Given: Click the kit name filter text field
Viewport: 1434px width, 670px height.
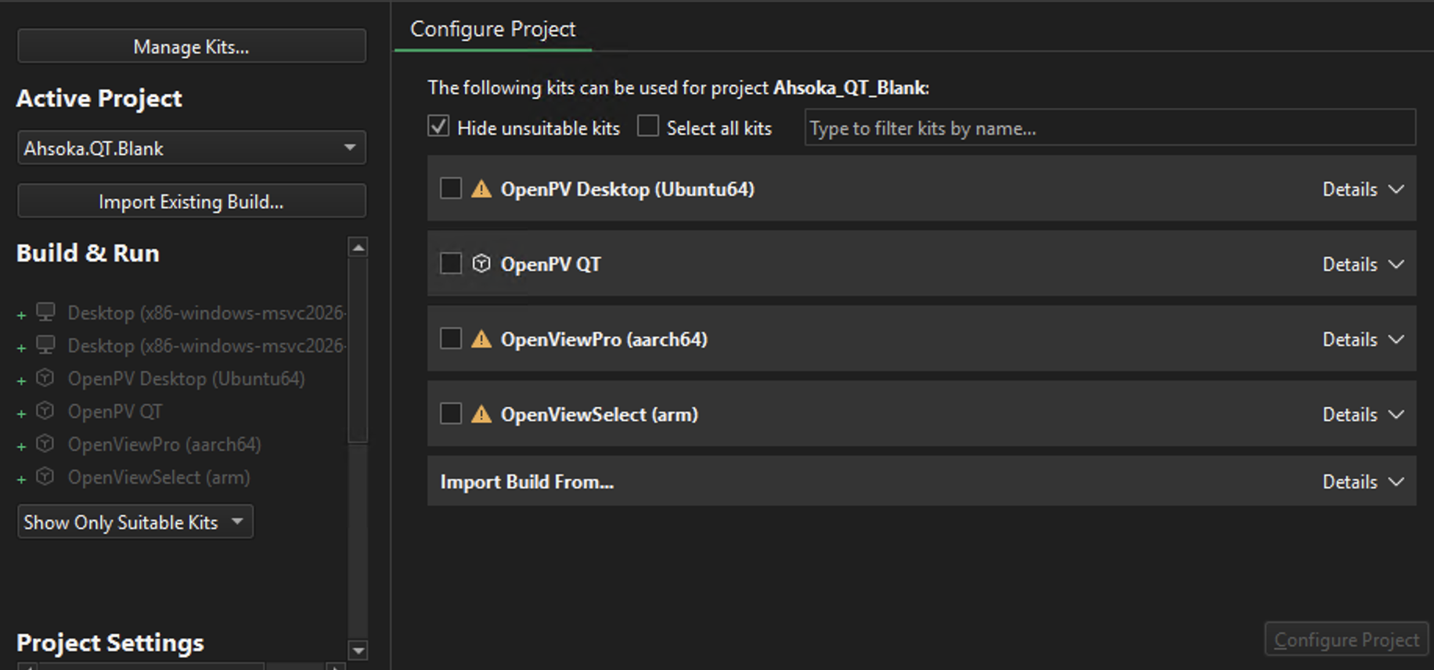Looking at the screenshot, I should tap(1110, 128).
